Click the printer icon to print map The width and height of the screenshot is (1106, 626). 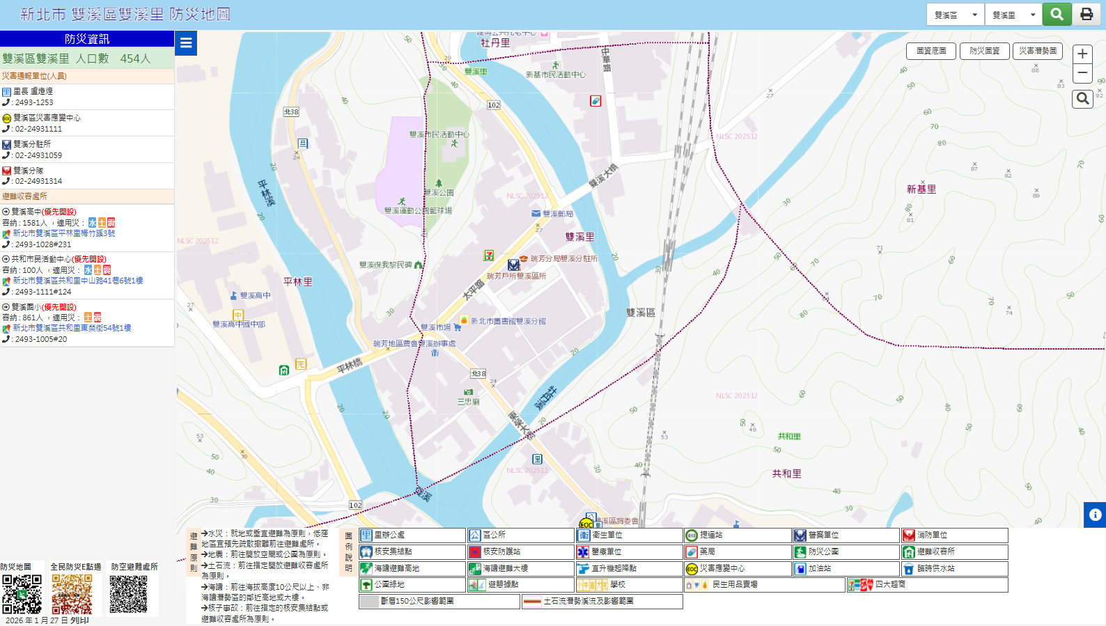click(1086, 14)
